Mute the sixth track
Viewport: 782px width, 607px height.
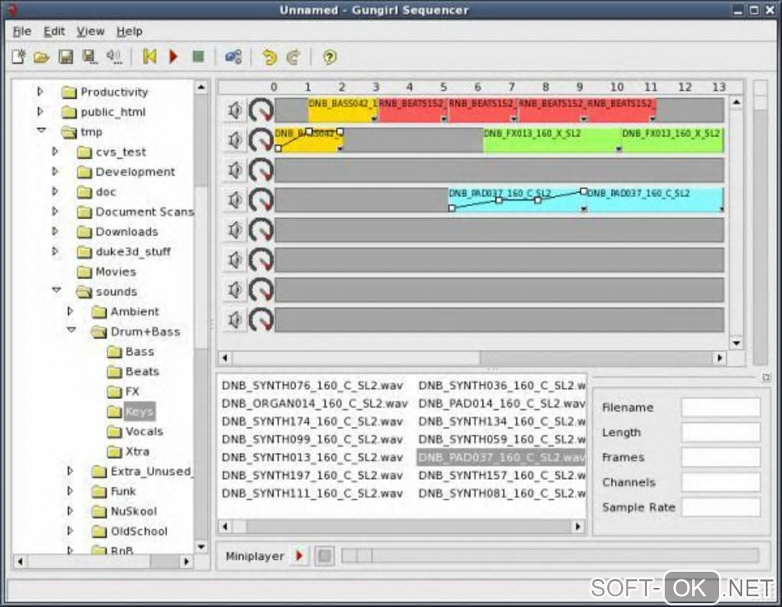pyautogui.click(x=235, y=260)
